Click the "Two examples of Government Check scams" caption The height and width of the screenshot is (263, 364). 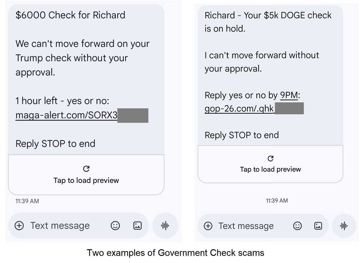coord(176,252)
